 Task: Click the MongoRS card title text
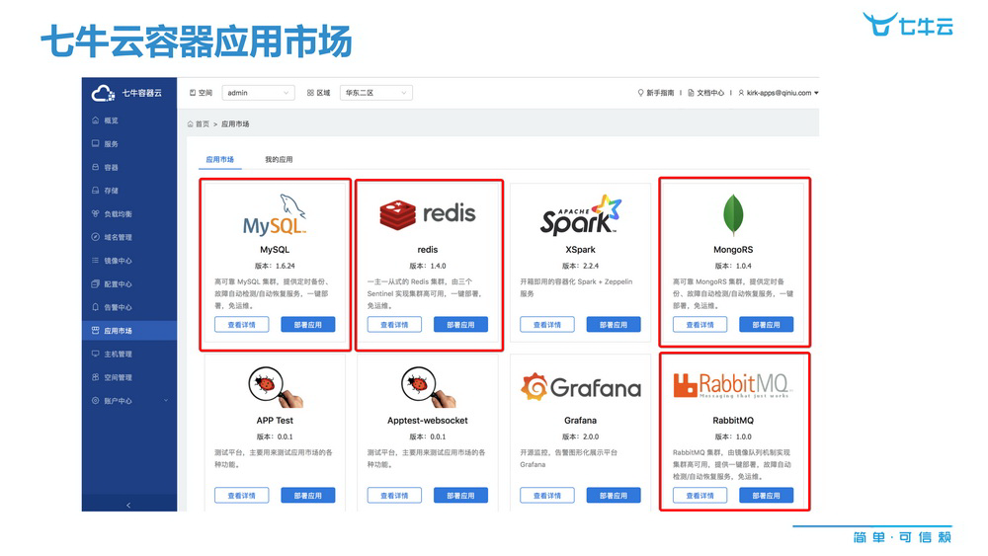click(733, 249)
